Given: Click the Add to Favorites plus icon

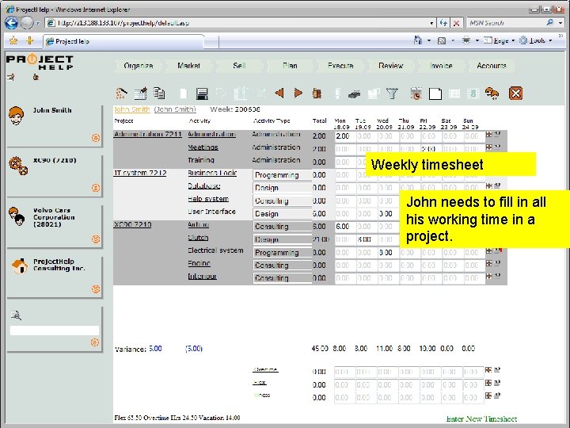Looking at the screenshot, I should point(30,40).
